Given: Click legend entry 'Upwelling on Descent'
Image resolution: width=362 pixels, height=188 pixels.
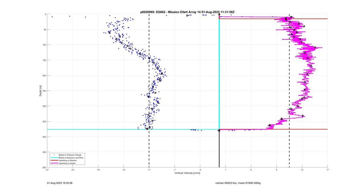Looking at the screenshot, I should coord(68,160).
